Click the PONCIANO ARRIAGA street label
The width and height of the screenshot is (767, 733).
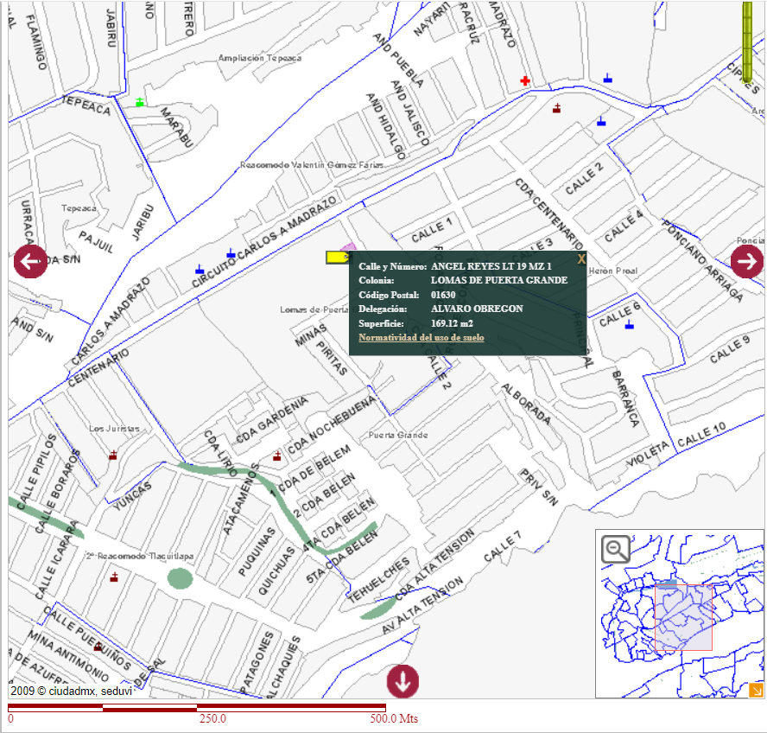point(702,260)
